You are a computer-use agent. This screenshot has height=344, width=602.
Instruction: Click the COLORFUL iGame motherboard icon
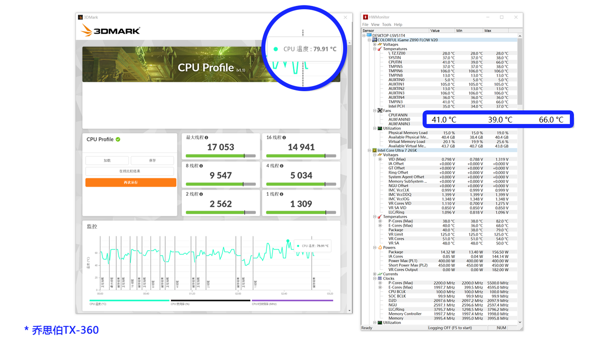pos(374,40)
